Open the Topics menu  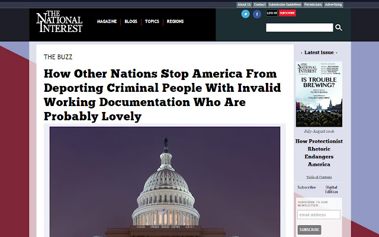[x=152, y=21]
